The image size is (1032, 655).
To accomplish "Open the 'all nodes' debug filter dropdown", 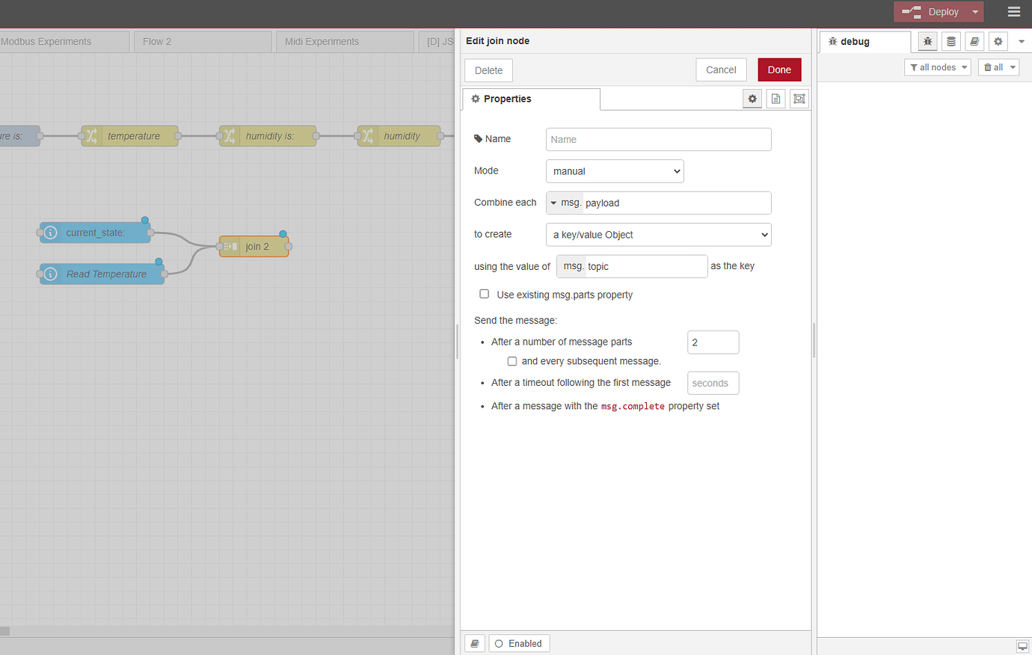I will point(938,67).
